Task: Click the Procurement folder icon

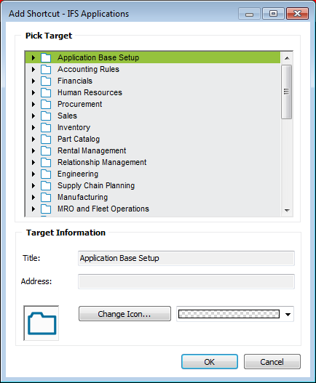Action: pos(46,105)
